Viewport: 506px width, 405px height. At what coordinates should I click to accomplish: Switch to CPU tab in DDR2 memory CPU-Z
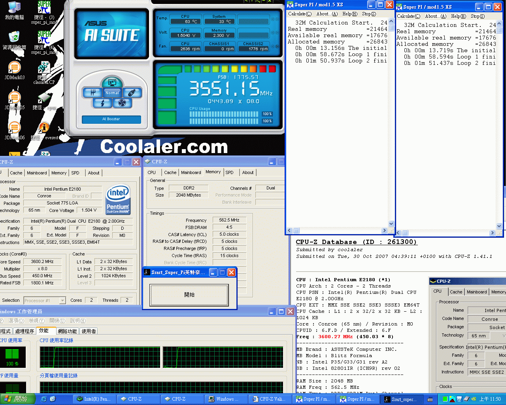(151, 172)
